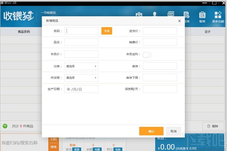
Task: Click the 合计 column header
Action: tap(208, 32)
